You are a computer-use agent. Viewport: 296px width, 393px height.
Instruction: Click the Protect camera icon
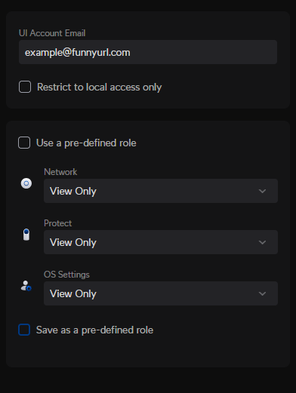(x=26, y=235)
